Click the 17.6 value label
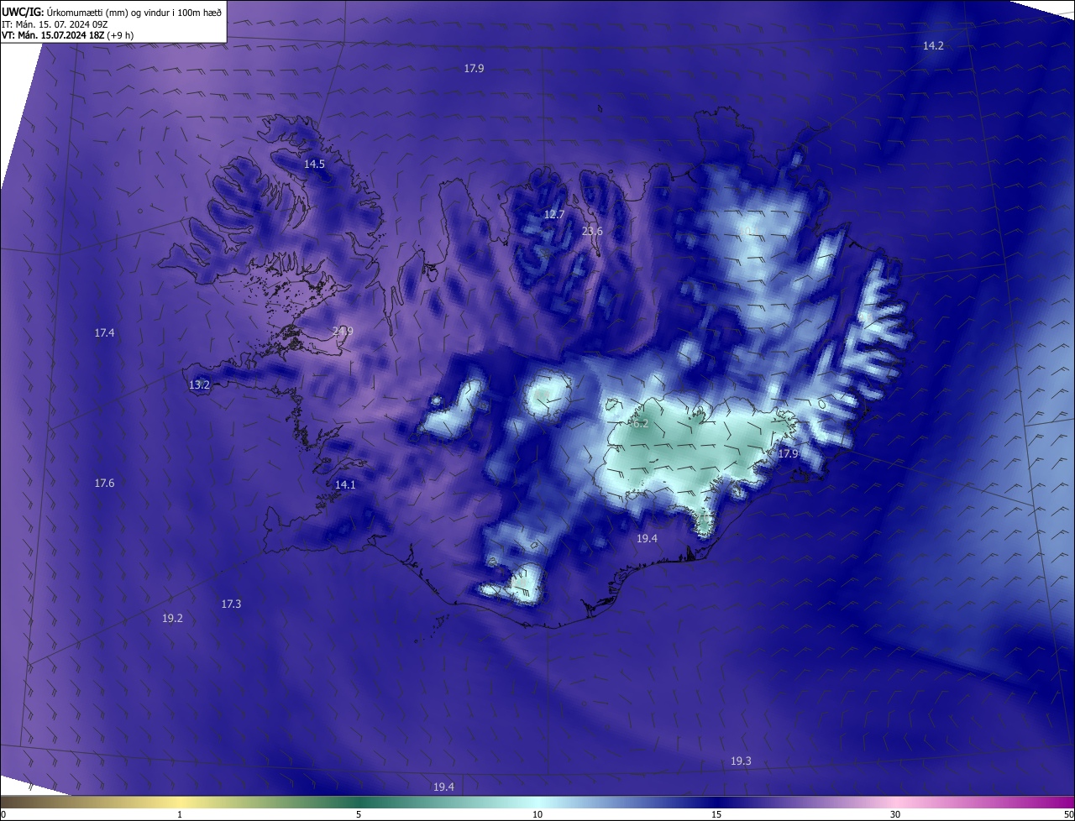The width and height of the screenshot is (1075, 821). coord(104,483)
